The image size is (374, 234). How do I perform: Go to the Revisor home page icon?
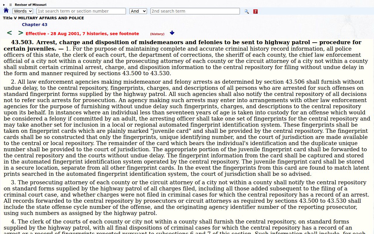pyautogui.click(x=6, y=11)
